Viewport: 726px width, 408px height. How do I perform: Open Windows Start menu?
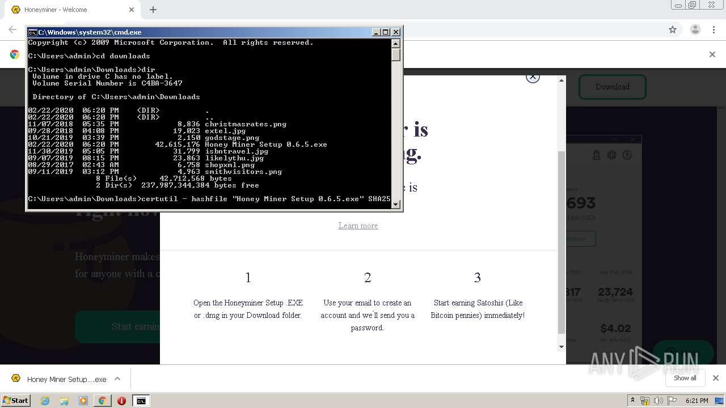tap(16, 400)
